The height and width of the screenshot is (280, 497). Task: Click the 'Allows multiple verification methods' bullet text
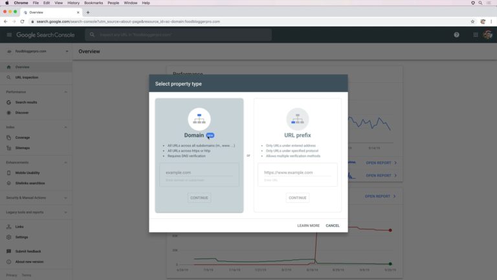pyautogui.click(x=293, y=156)
